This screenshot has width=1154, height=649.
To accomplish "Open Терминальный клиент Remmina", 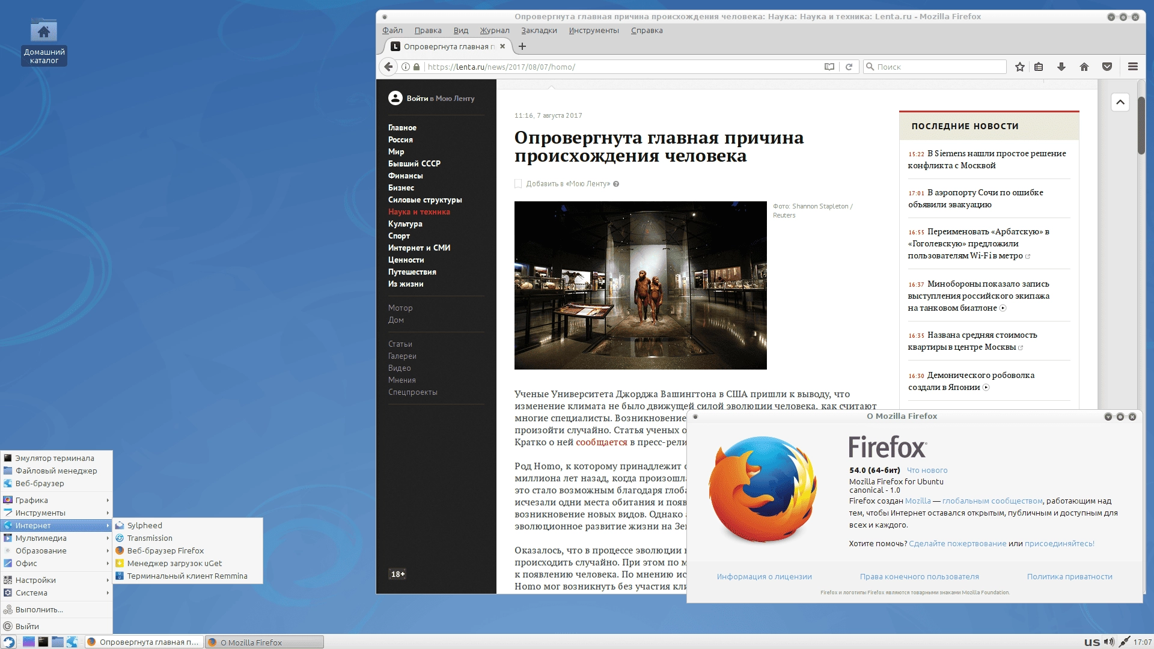I will (188, 576).
